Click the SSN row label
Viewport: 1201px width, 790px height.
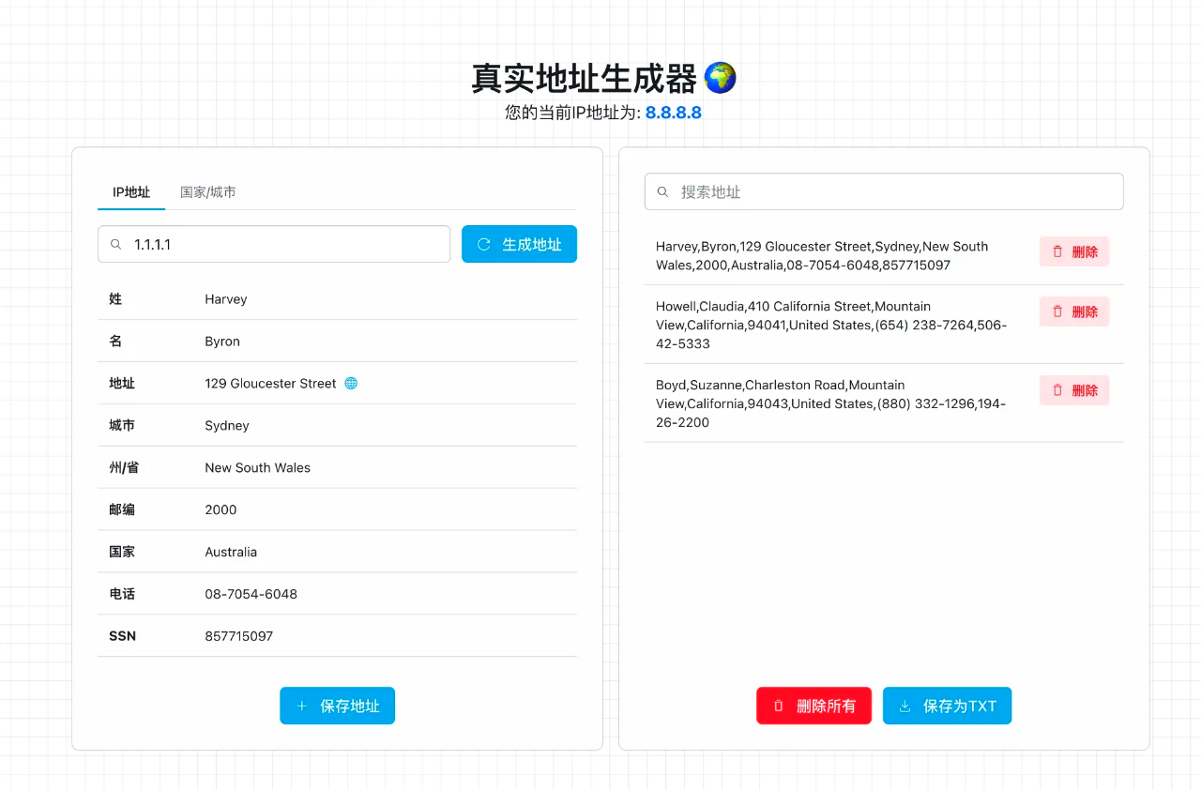coord(122,636)
